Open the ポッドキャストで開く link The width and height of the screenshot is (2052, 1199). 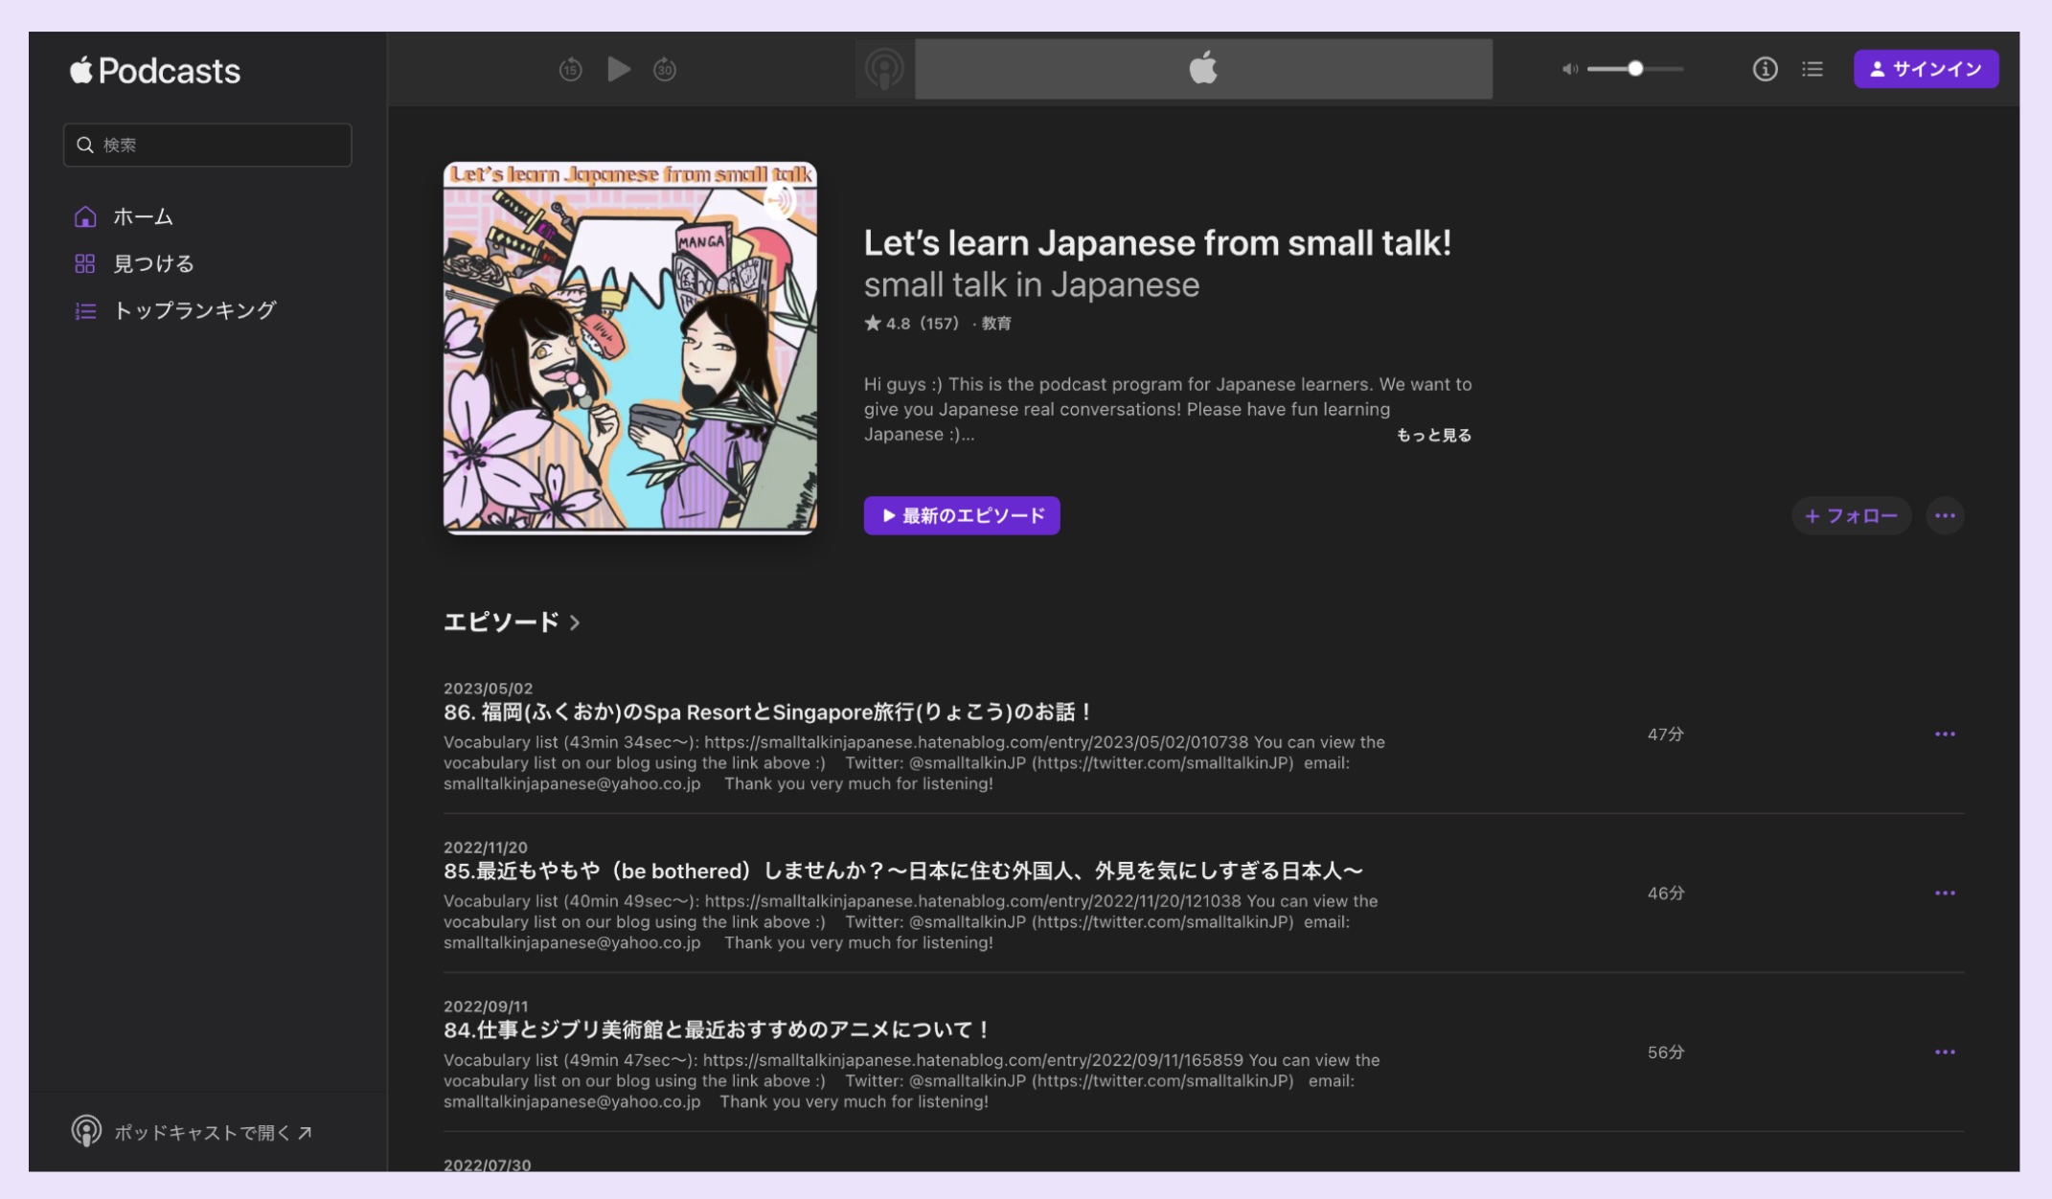[x=213, y=1132]
